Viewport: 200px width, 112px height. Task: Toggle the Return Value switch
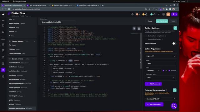pyautogui.click(x=174, y=44)
